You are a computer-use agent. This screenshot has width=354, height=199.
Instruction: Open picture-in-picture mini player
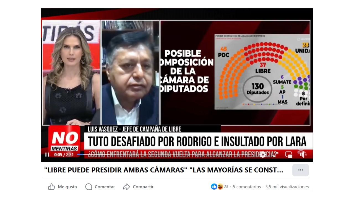(x=289, y=155)
